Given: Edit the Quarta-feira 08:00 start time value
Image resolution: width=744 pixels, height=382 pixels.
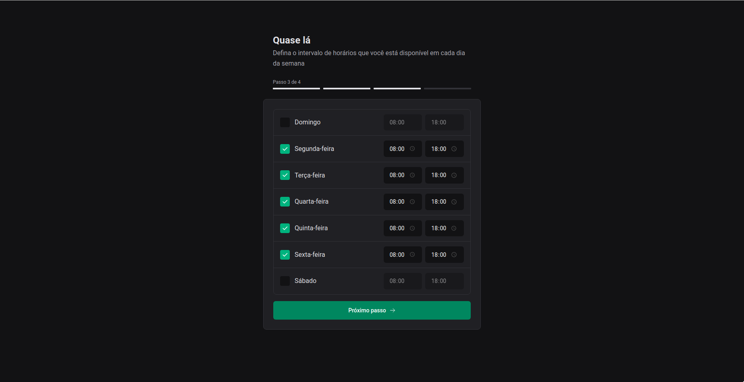Looking at the screenshot, I should (x=397, y=202).
